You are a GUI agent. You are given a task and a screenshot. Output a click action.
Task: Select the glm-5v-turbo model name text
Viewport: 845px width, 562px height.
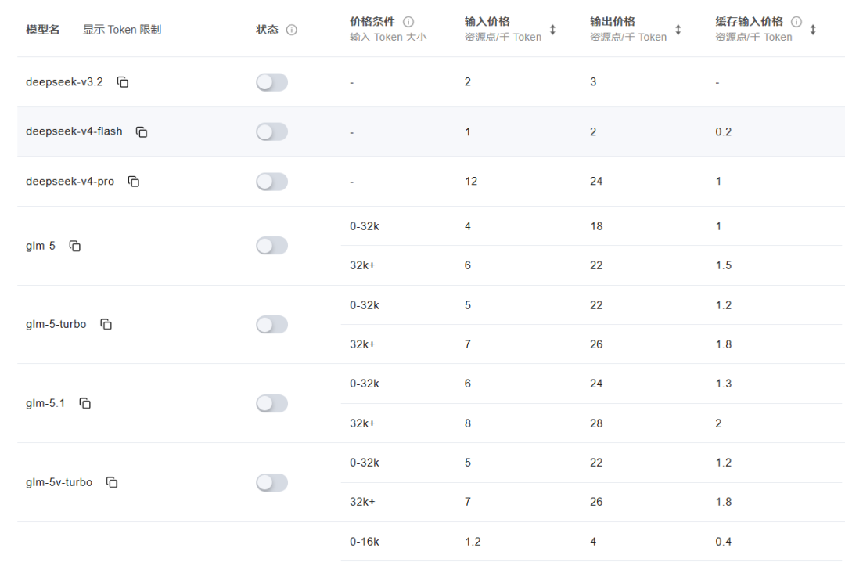tap(59, 482)
